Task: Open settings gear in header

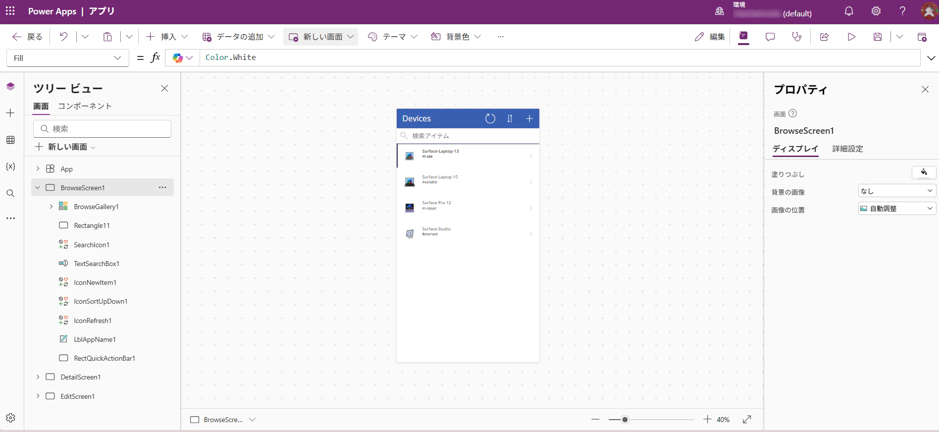Action: (876, 11)
